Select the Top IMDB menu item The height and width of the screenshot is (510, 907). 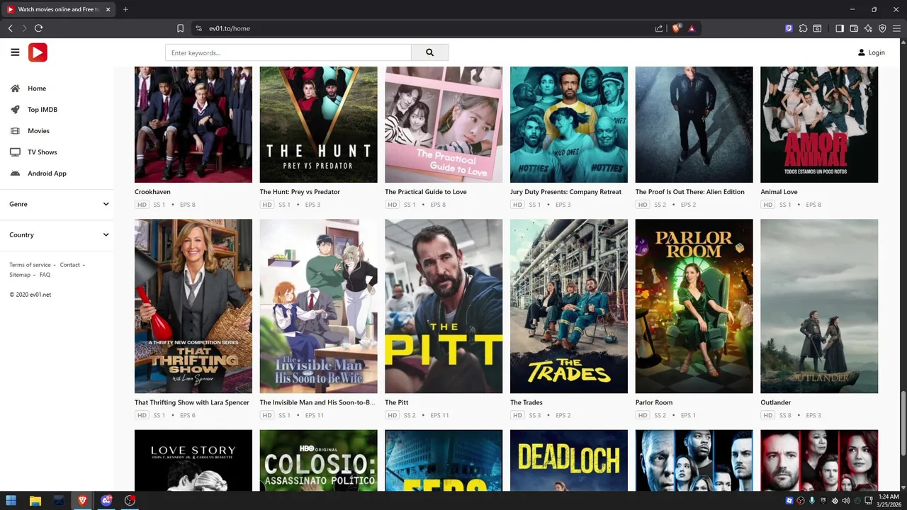point(43,110)
